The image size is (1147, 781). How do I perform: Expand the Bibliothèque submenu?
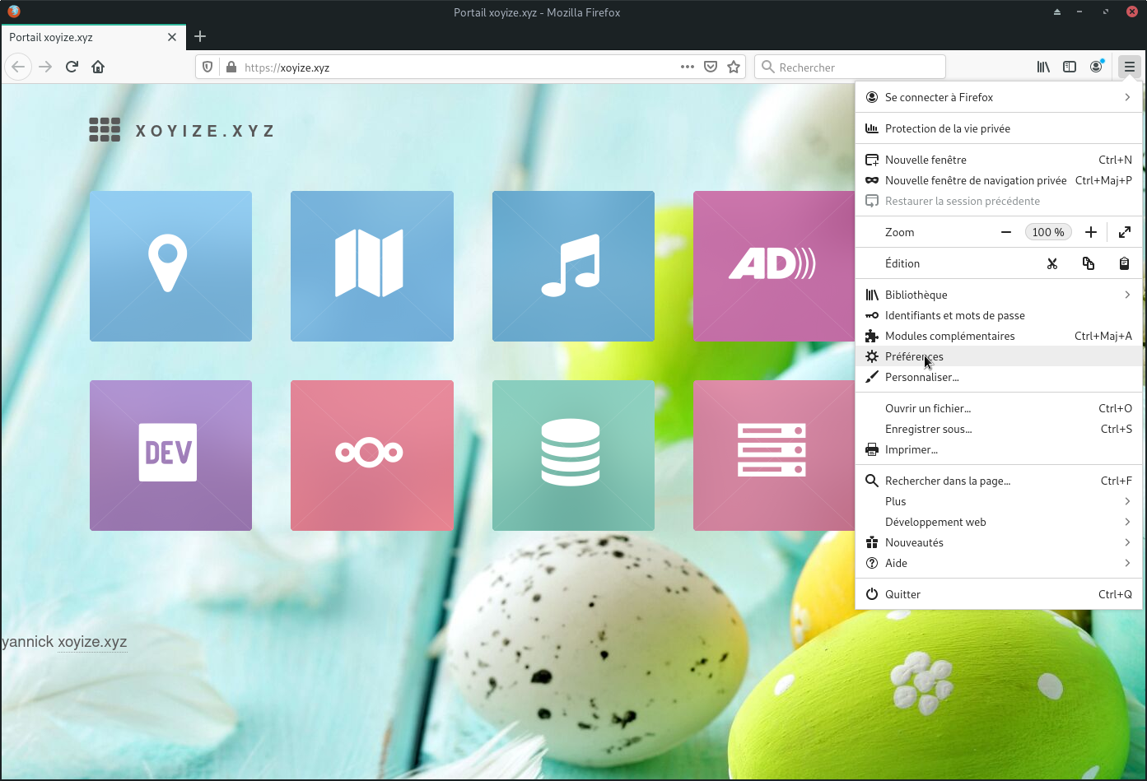(1127, 295)
